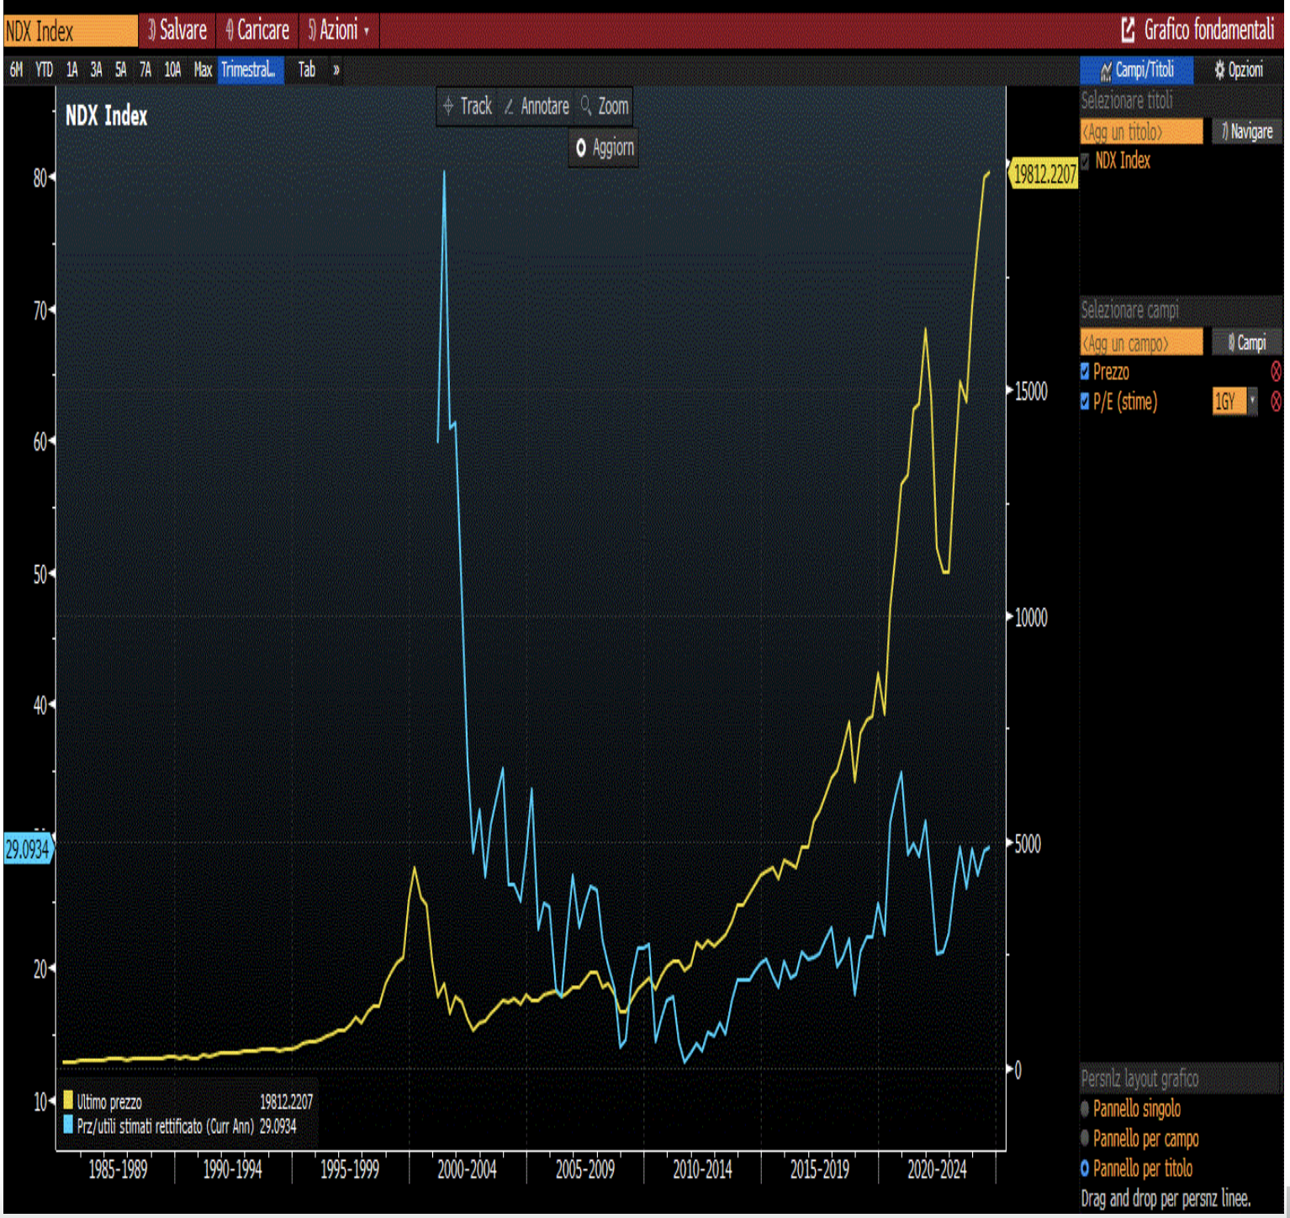Open Opzioni gear settings
The image size is (1290, 1218).
coord(1238,70)
